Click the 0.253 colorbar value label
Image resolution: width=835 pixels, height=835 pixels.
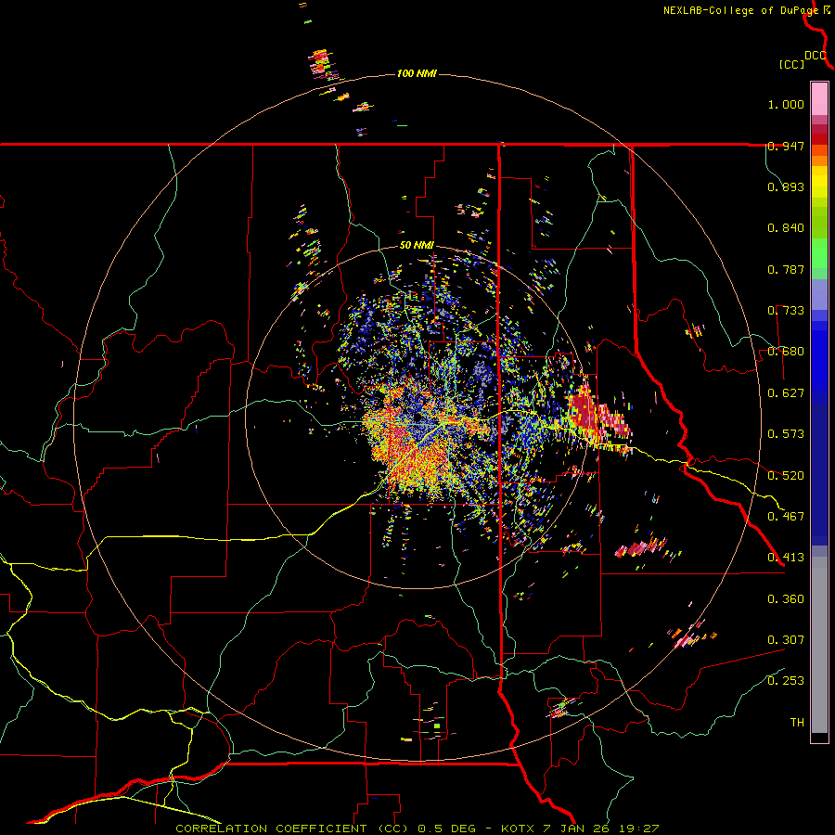click(786, 681)
